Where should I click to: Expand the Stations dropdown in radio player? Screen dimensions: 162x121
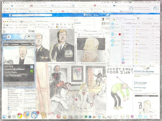point(16,44)
